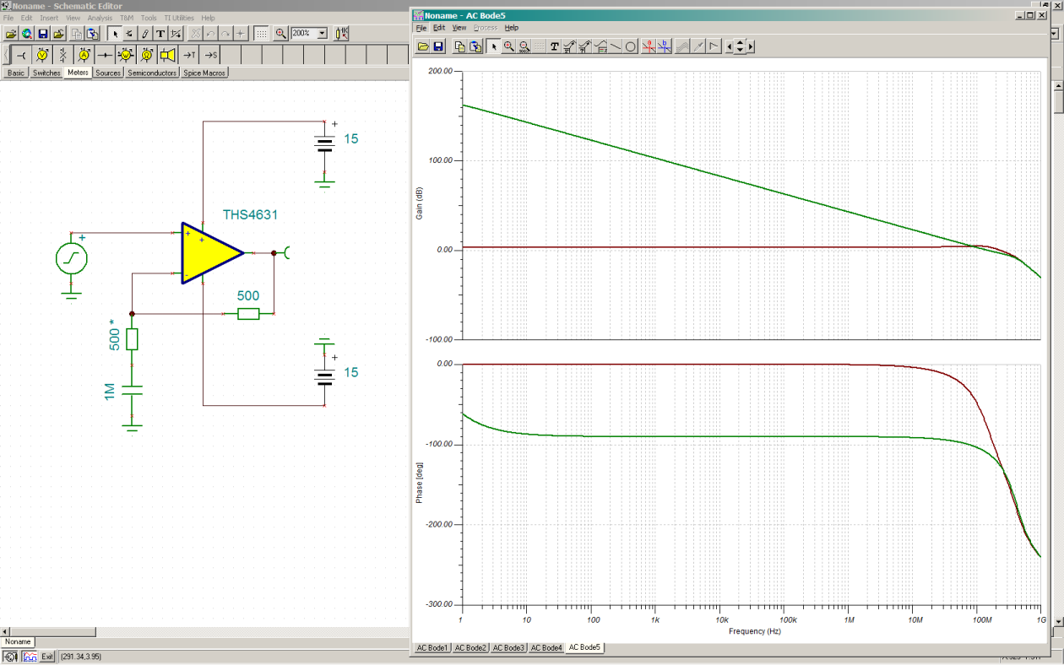This screenshot has width=1064, height=665.
Task: Switch to the Spice Macros tab
Action: point(204,73)
